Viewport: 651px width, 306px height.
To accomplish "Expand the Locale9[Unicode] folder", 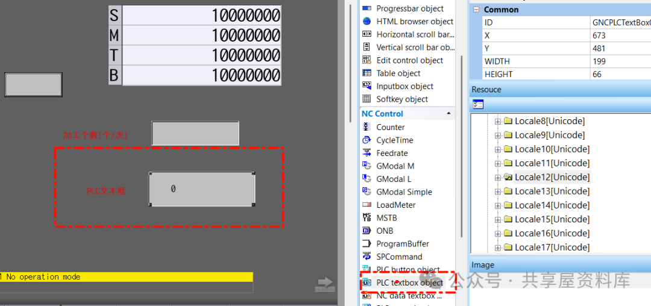I will point(498,135).
